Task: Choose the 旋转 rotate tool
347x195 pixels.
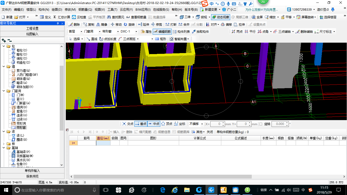Action: pyautogui.click(x=129, y=24)
